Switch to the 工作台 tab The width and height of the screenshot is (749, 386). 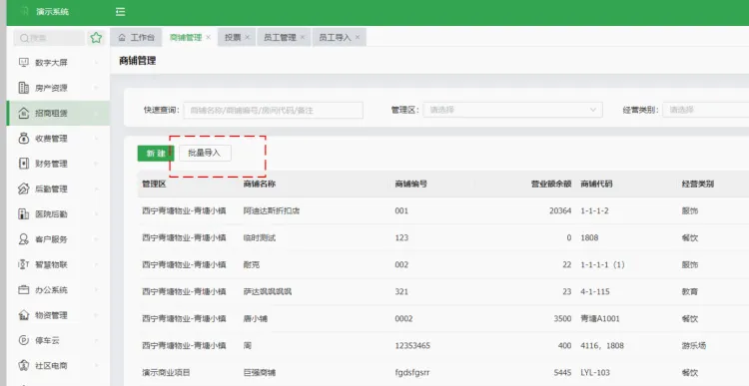(x=136, y=37)
